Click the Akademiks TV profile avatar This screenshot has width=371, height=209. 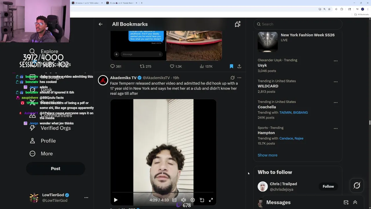pos(103,80)
